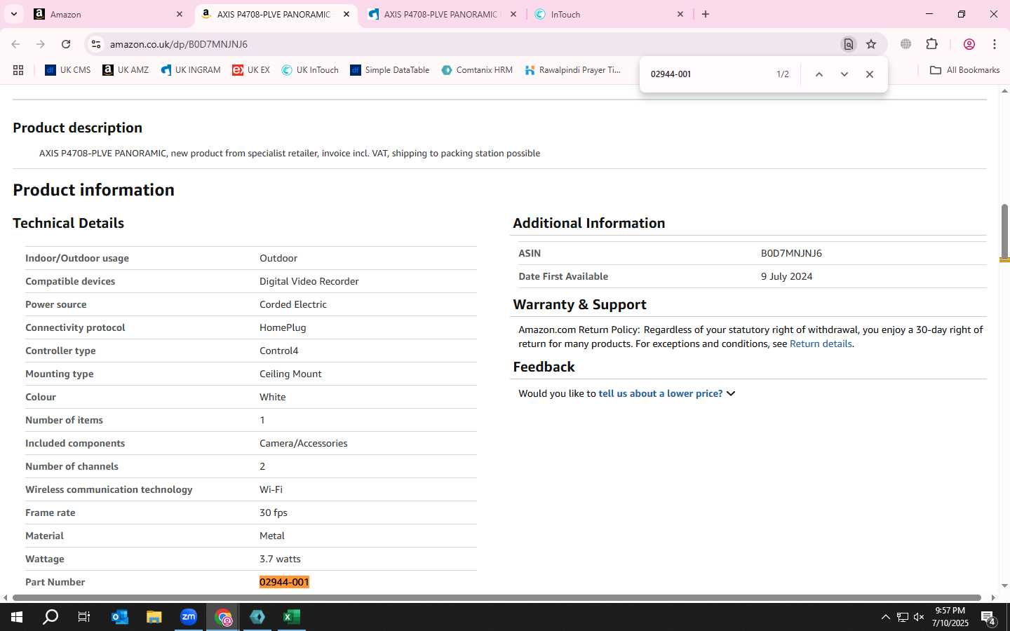This screenshot has height=631, width=1010.
Task: Expand the lower price feedback chevron
Action: [731, 393]
